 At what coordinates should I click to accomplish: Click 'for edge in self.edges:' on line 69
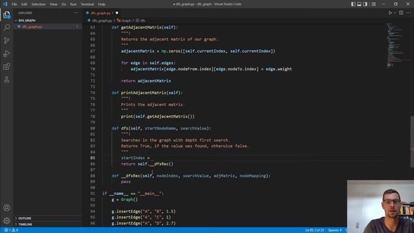click(x=148, y=63)
